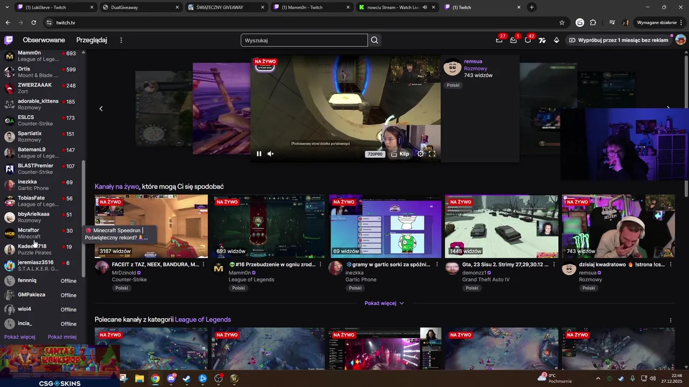Image resolution: width=689 pixels, height=387 pixels.
Task: Open OBS Studio from the taskbar
Action: click(x=219, y=378)
